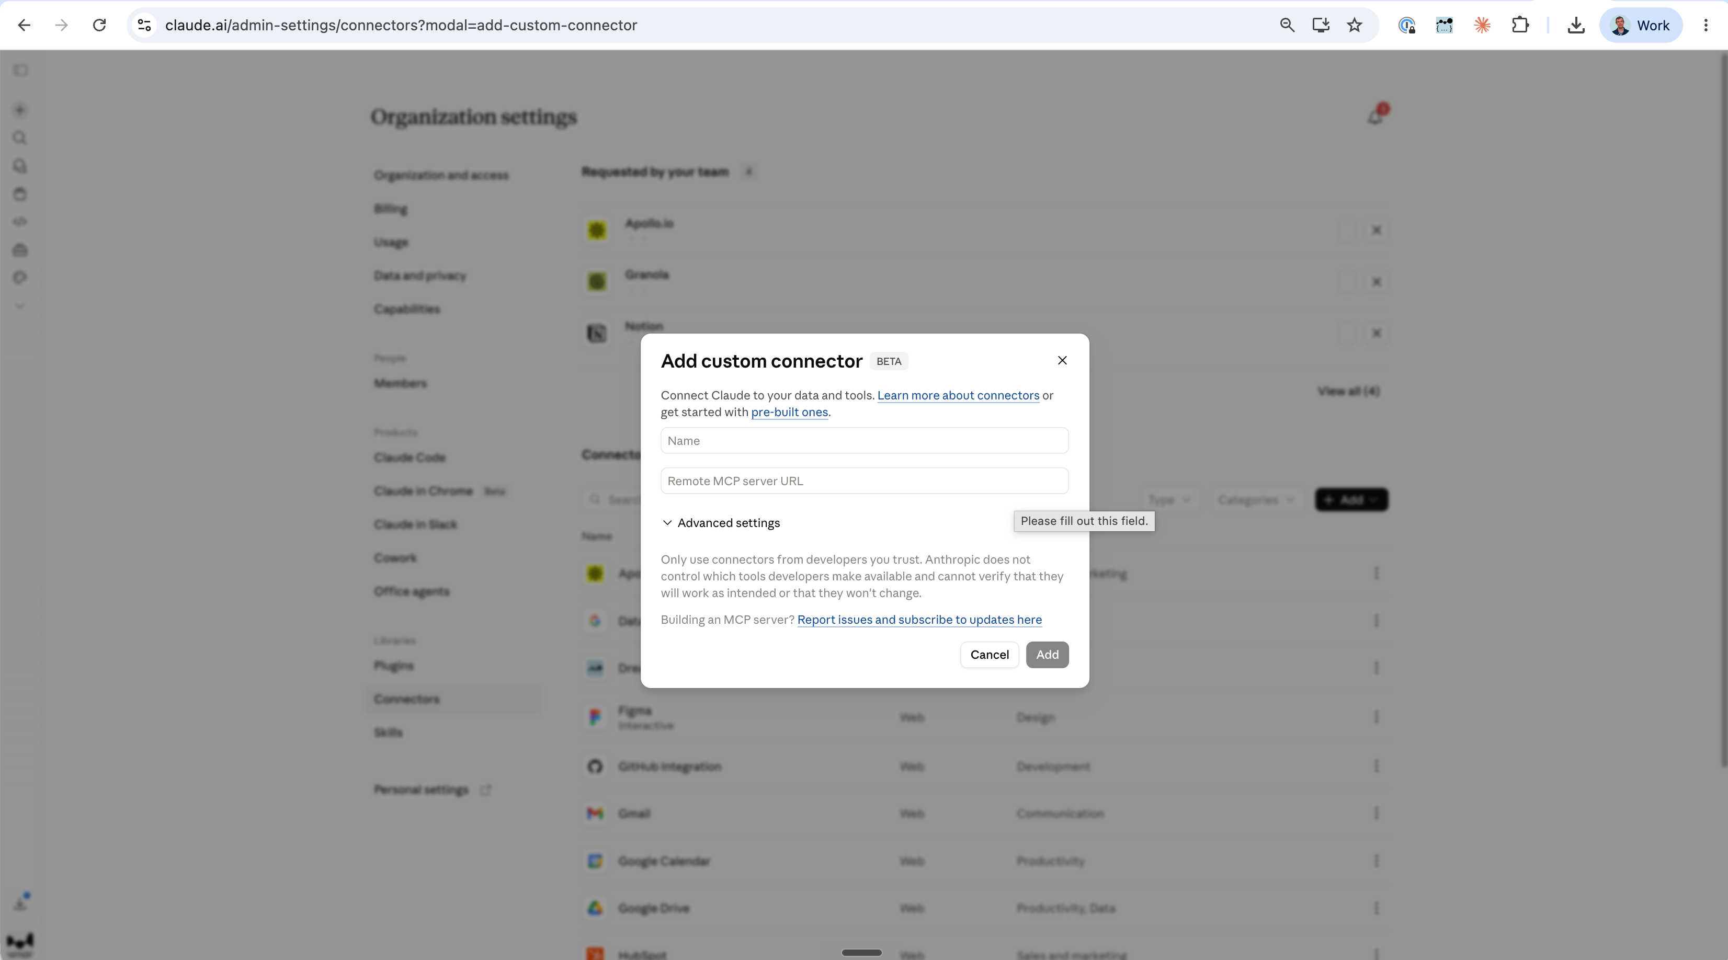Viewport: 1728px width, 960px height.
Task: Click View all (4) requests
Action: [x=1348, y=391]
